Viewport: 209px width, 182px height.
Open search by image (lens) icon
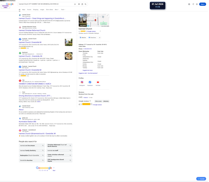(82, 4)
